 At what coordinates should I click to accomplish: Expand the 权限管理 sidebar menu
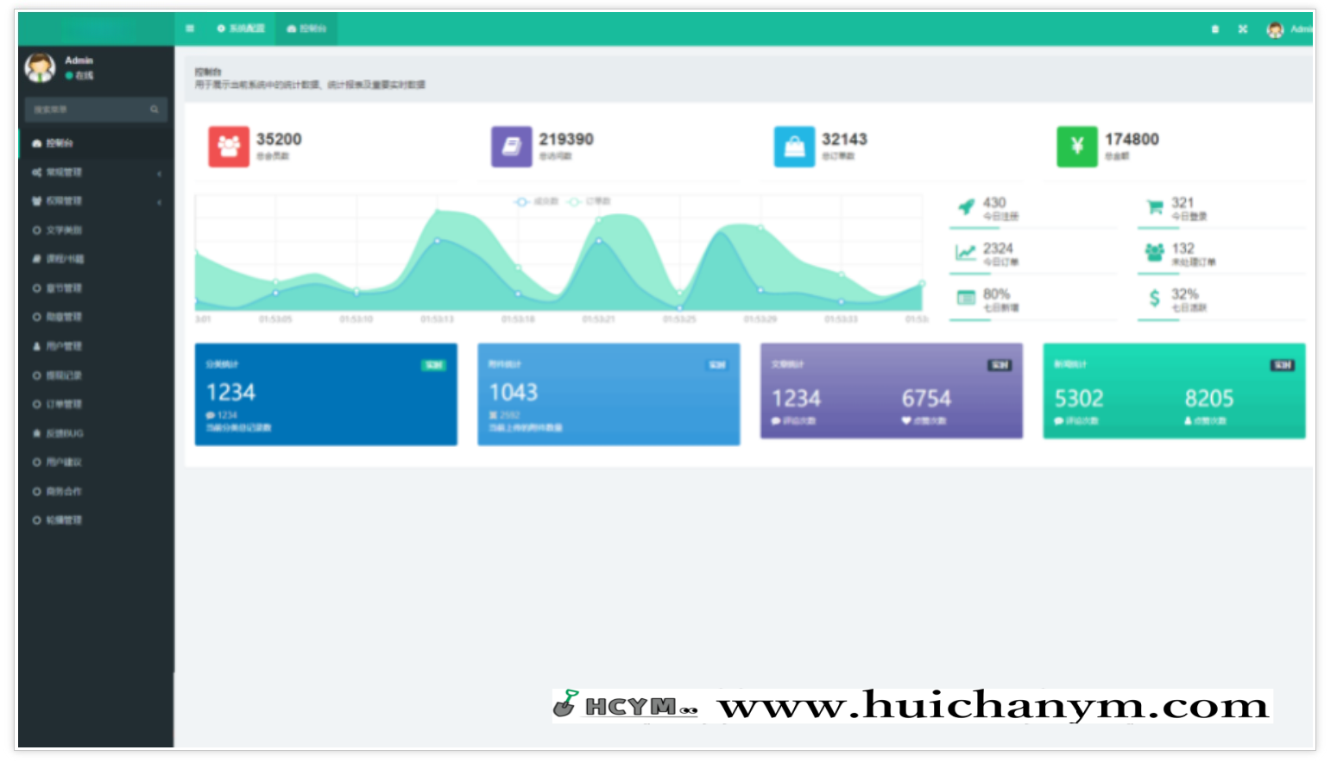click(x=95, y=201)
